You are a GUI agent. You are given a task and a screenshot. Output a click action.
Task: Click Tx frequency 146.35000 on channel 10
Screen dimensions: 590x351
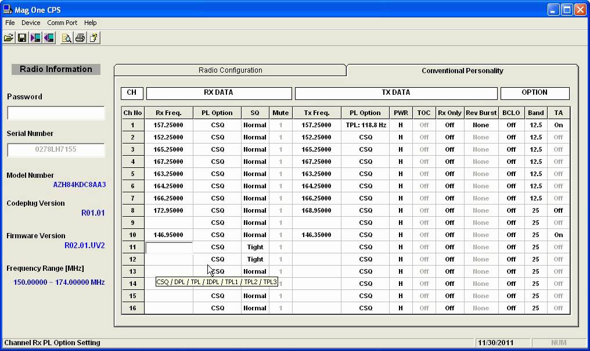point(316,235)
